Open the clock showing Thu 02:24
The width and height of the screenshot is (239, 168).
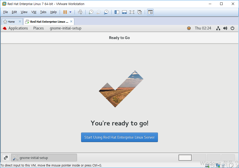tap(203, 28)
